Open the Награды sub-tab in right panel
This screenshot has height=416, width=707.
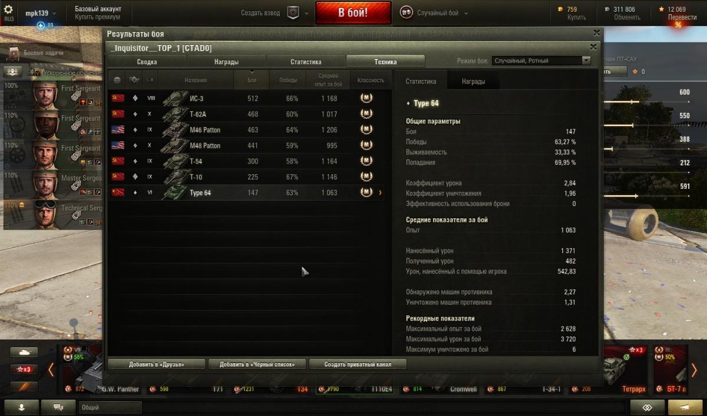click(473, 82)
